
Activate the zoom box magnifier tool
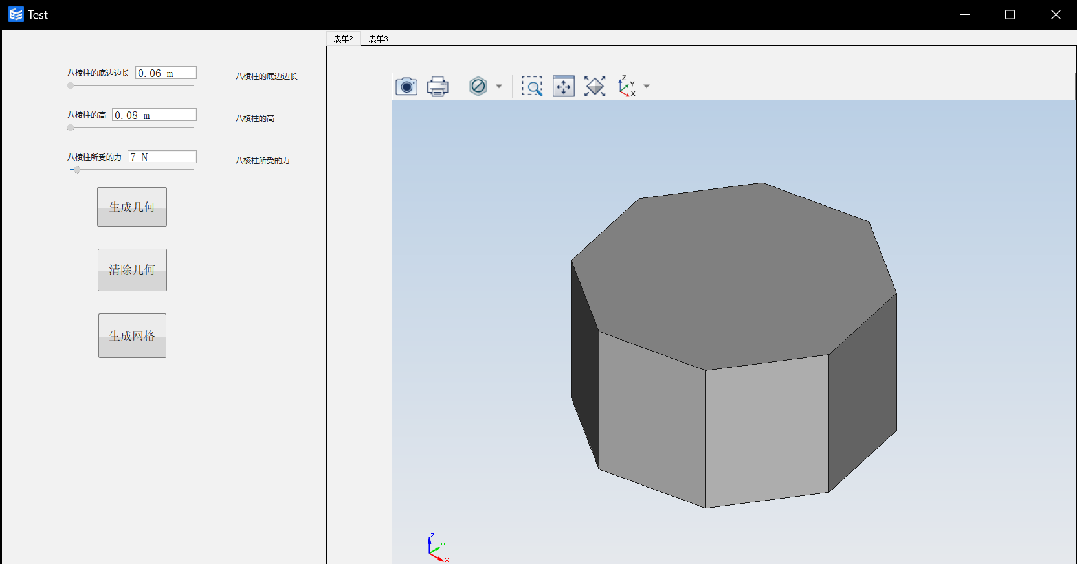pyautogui.click(x=532, y=86)
